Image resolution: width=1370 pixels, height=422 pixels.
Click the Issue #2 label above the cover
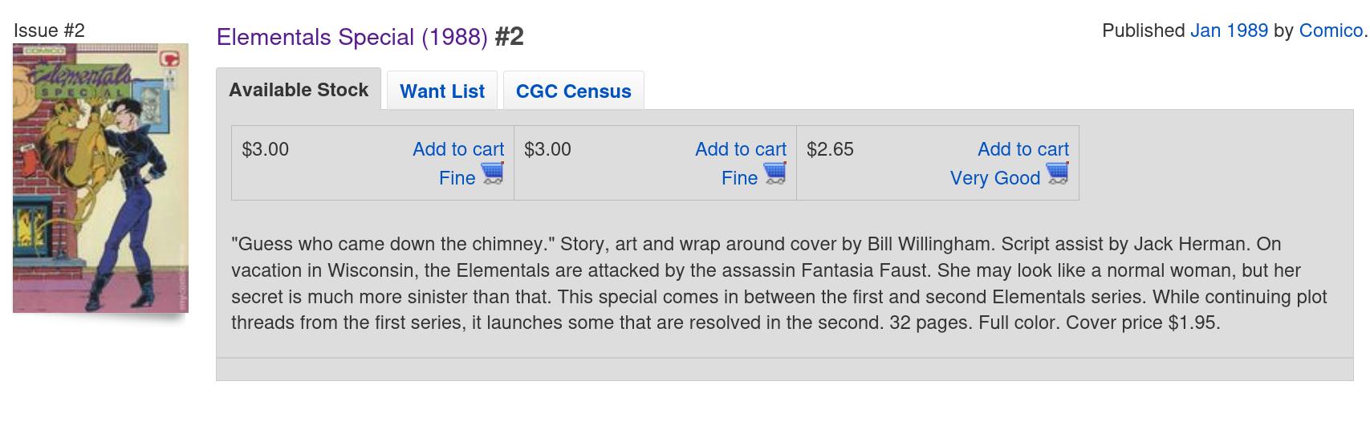click(x=49, y=30)
